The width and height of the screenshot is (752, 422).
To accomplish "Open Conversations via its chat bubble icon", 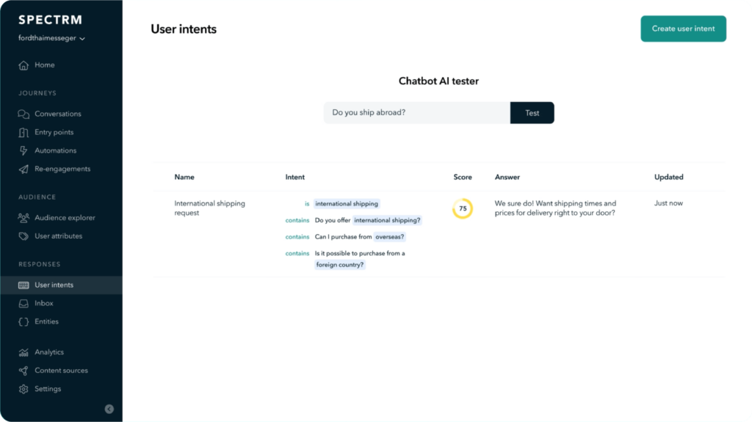I will pyautogui.click(x=23, y=114).
